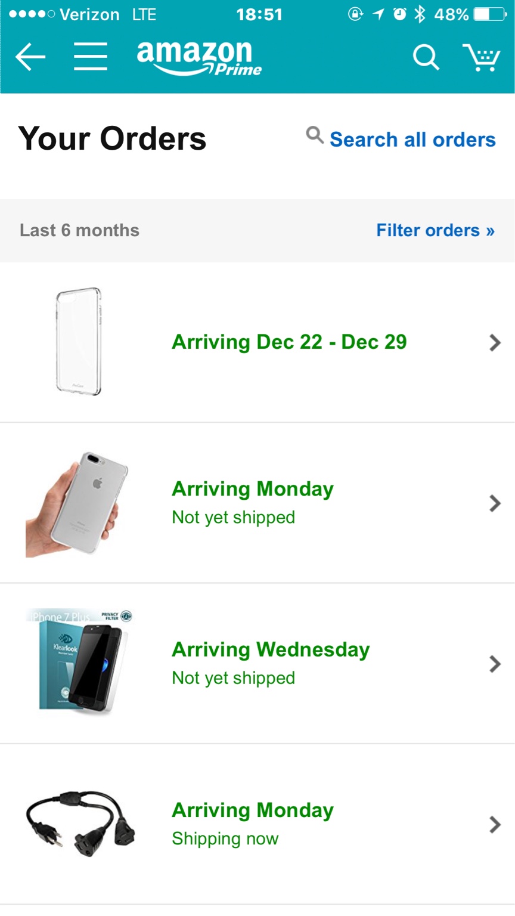515x916 pixels.
Task: Tap the battery icon in status bar
Action: pyautogui.click(x=490, y=14)
